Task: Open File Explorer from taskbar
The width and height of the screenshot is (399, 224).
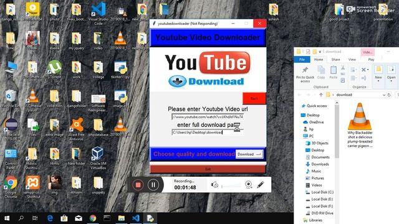Action: (x=122, y=218)
